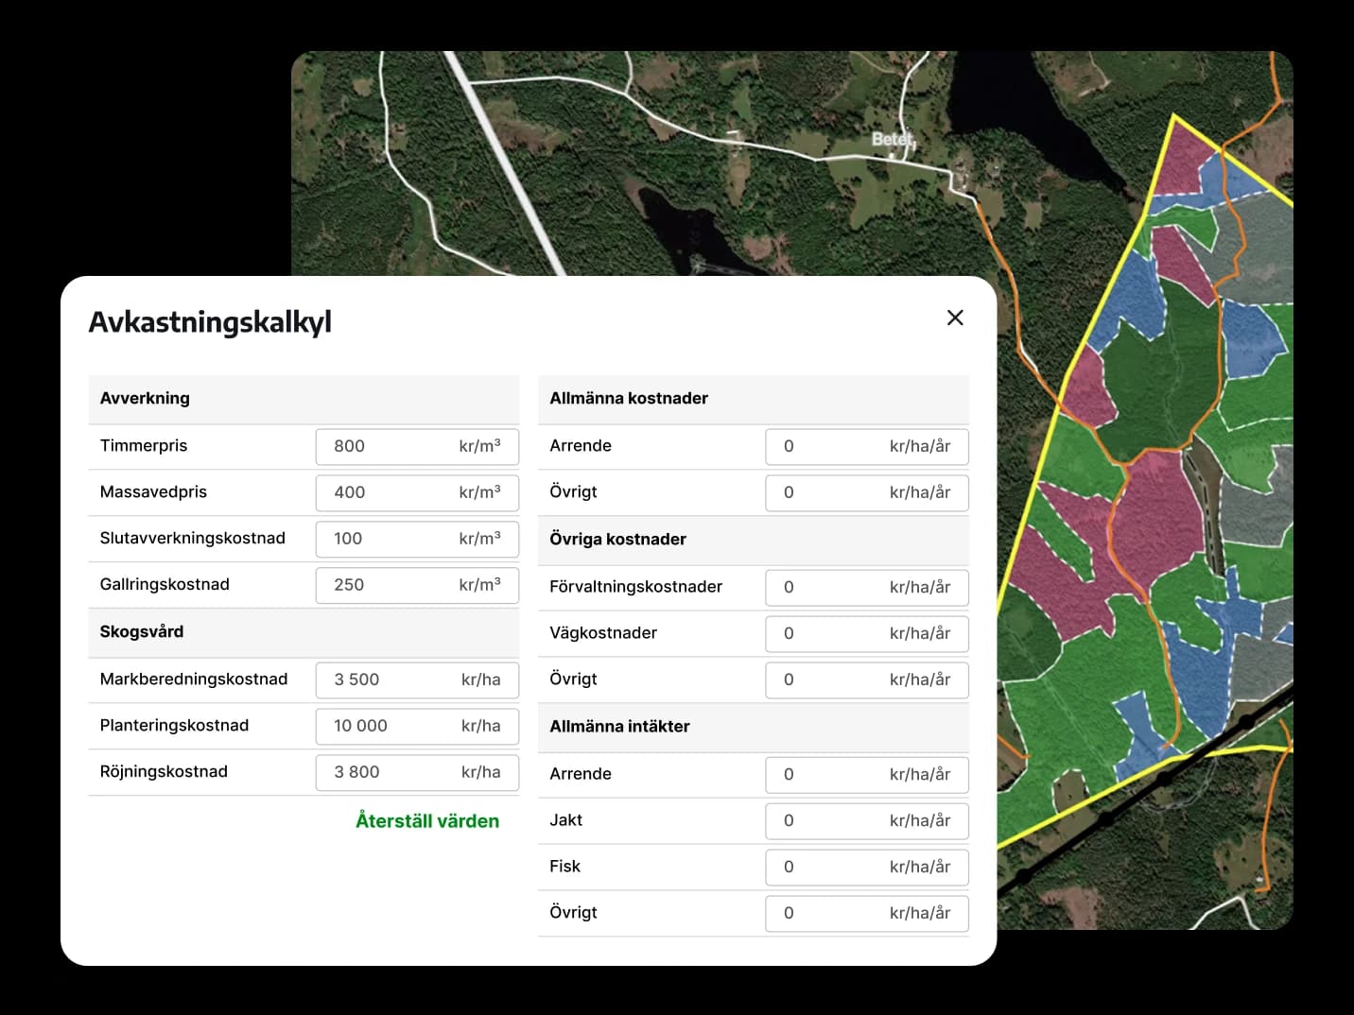The height and width of the screenshot is (1015, 1354).
Task: Click the Planteringskostnad input showing 10 000
Action: (x=417, y=726)
